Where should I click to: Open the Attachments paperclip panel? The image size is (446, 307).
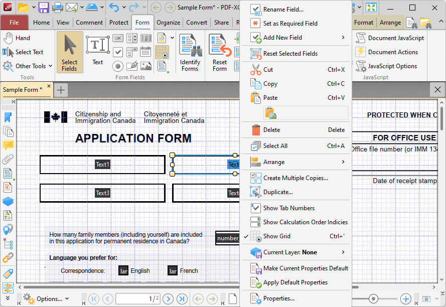(x=8, y=159)
